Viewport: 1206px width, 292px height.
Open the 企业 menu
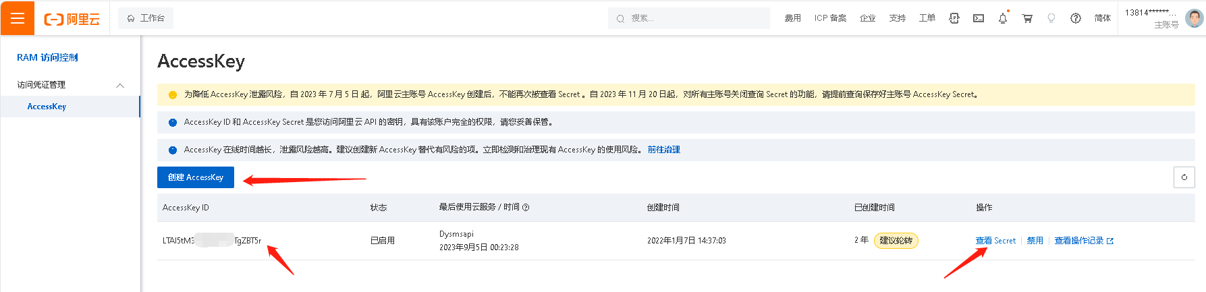tap(868, 18)
